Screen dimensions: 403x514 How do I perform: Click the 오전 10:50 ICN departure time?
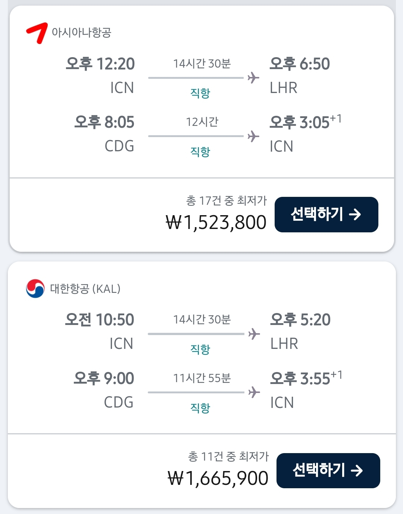point(100,320)
